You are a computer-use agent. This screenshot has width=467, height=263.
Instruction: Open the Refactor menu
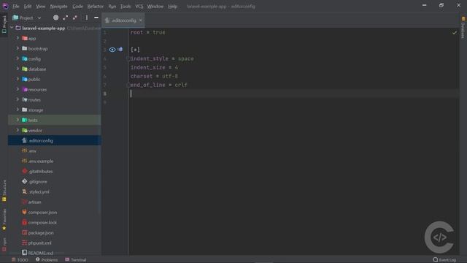[x=96, y=7]
